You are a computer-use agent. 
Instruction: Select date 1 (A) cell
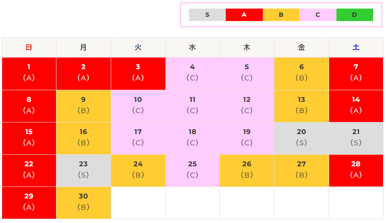tap(29, 73)
